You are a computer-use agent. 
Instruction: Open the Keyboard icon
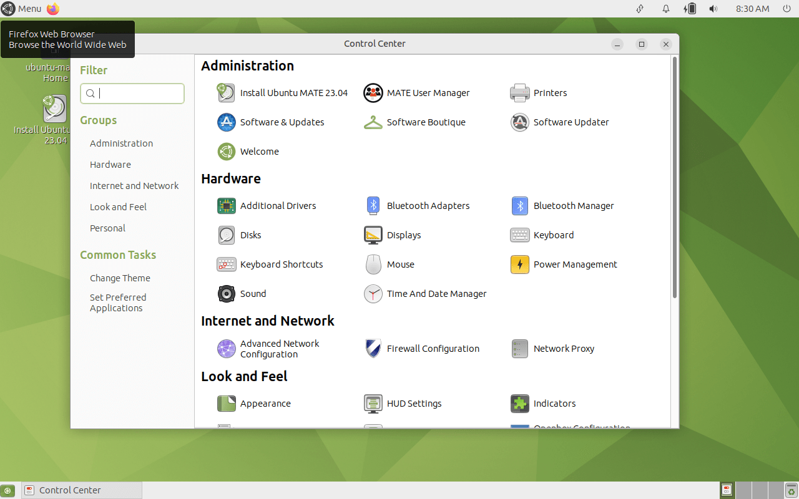point(519,235)
